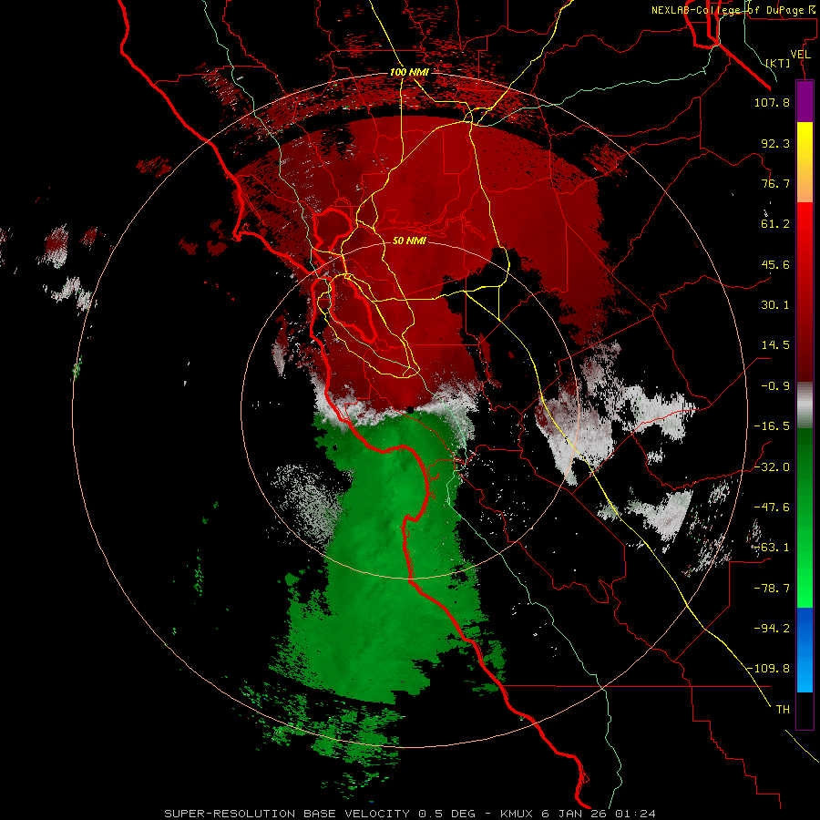Click the -16.5 legend value

(x=772, y=426)
